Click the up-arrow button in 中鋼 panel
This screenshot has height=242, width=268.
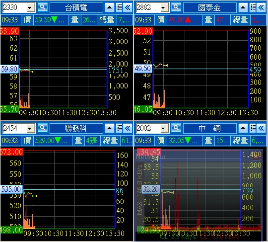(x=243, y=128)
